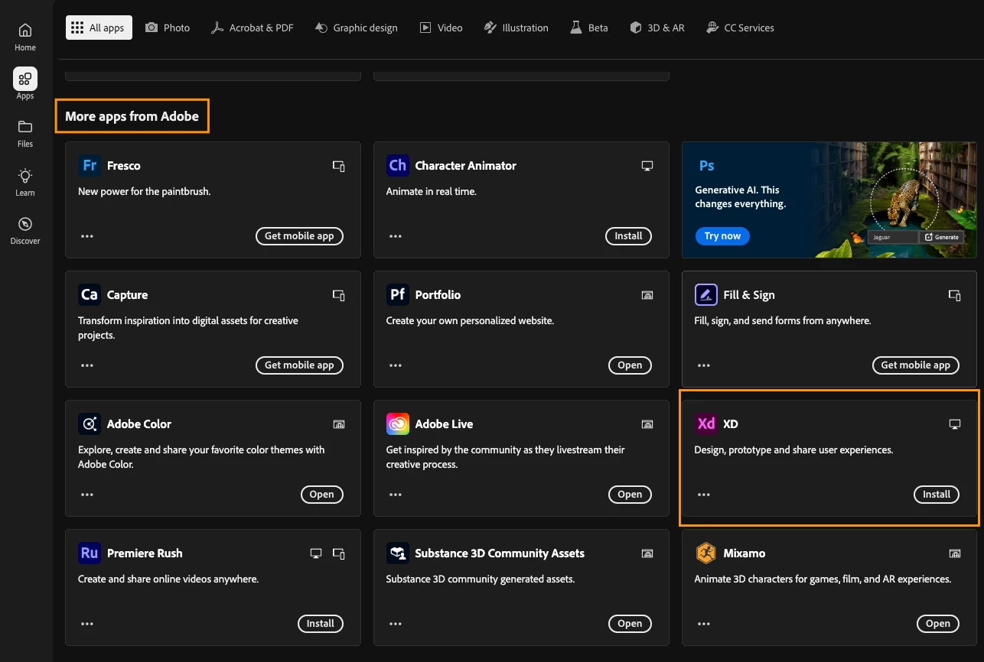Click the Fill & Sign app icon
This screenshot has height=662, width=984.
tap(705, 294)
